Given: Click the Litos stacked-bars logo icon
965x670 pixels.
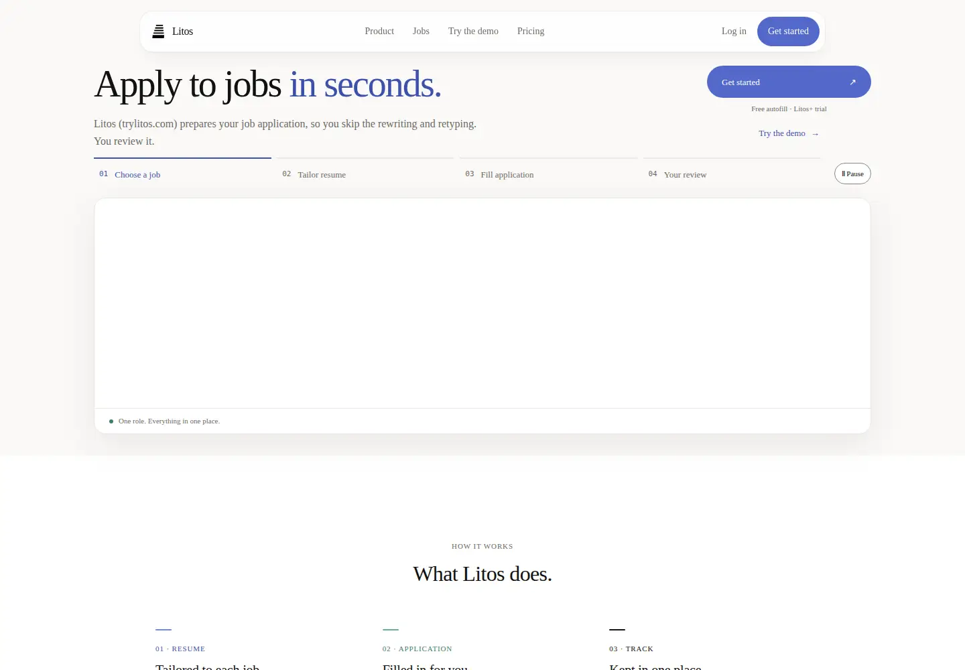Looking at the screenshot, I should [x=158, y=31].
